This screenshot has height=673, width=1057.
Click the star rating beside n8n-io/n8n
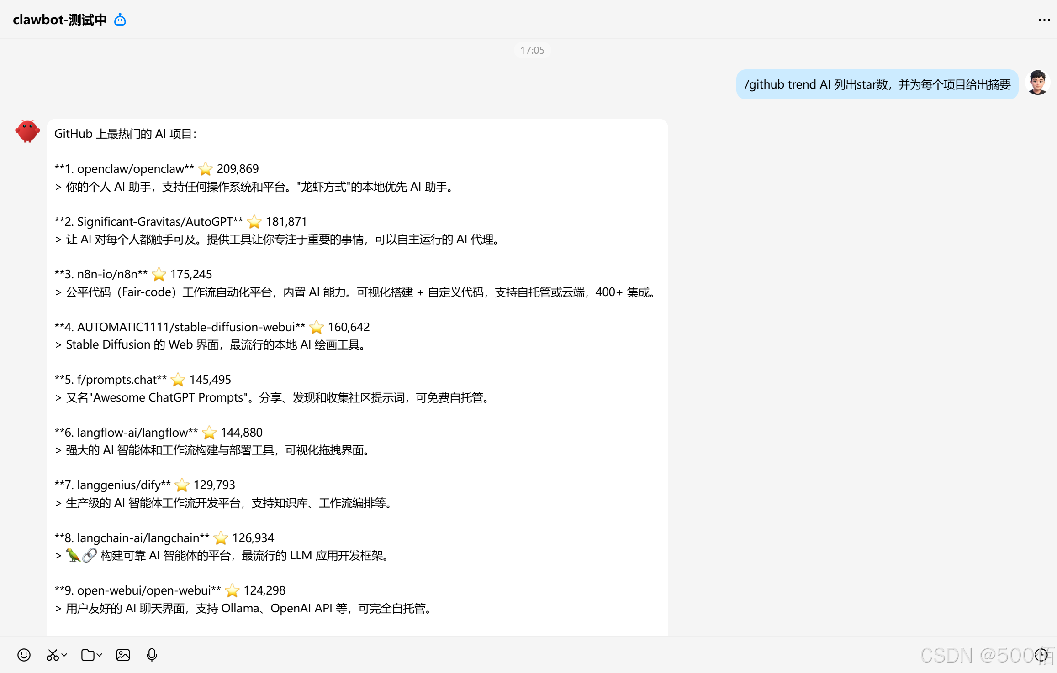159,274
